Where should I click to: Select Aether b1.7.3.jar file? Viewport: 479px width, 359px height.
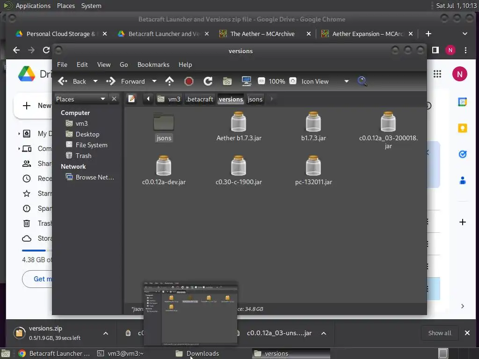239,126
